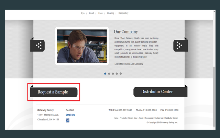Click the Email Us link

[x=70, y=115]
